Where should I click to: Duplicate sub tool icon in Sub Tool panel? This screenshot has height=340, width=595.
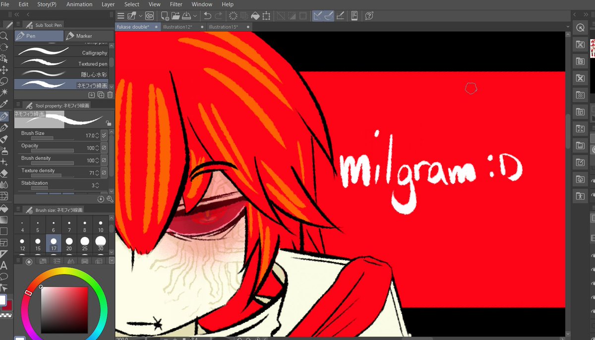point(101,95)
